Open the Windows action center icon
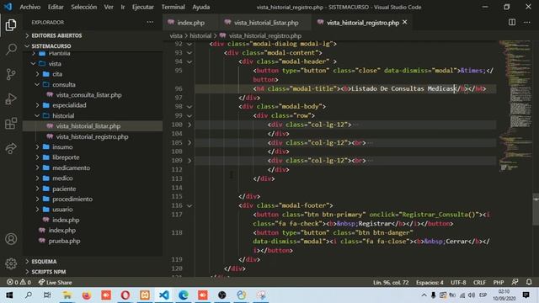The width and height of the screenshot is (539, 303). 526,295
